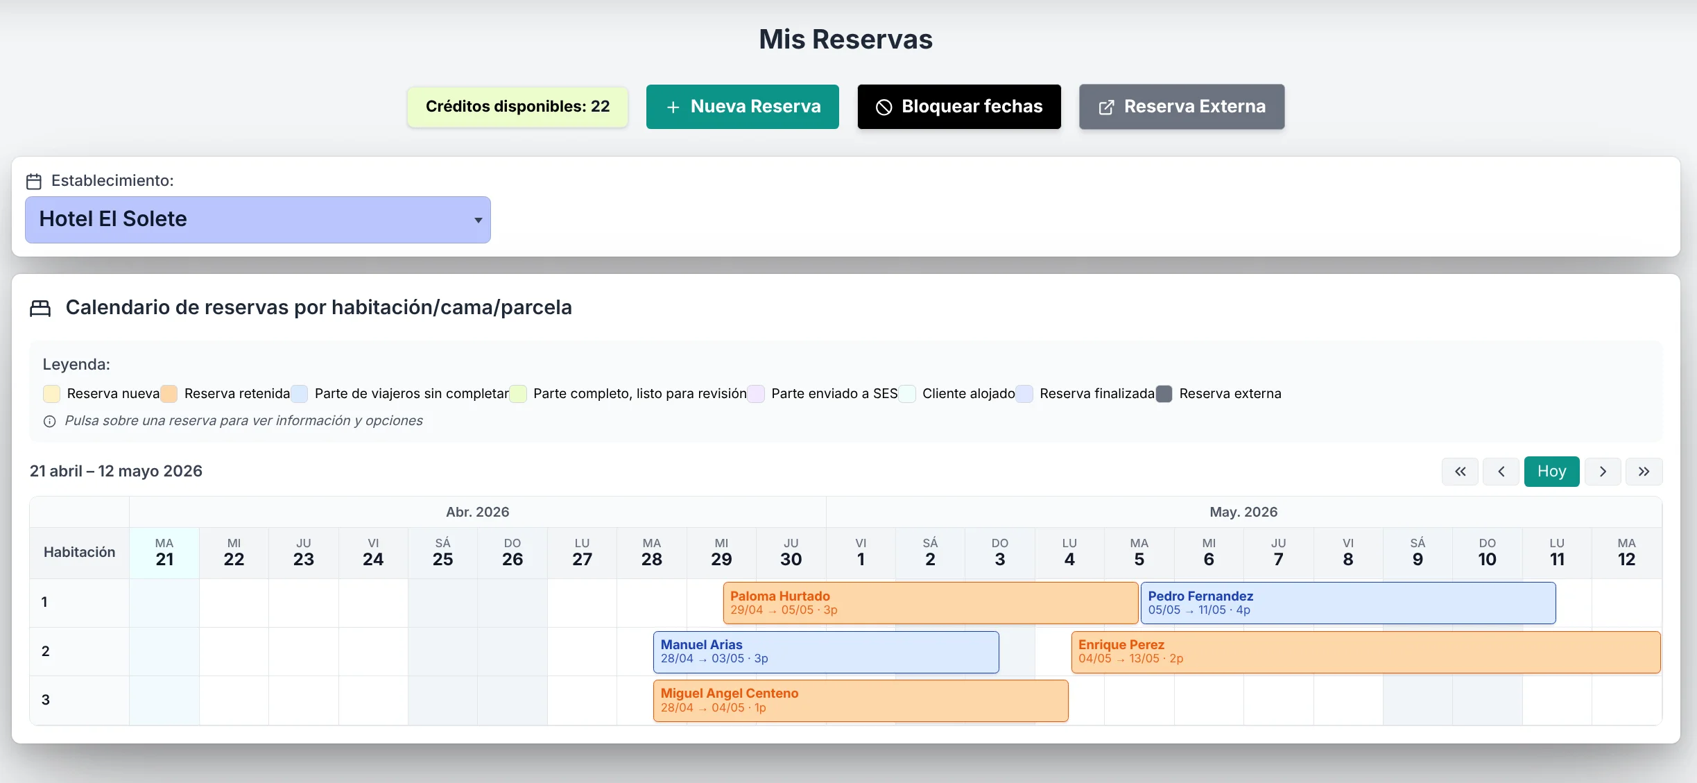1697x783 pixels.
Task: Click the LU 27 date header
Action: (583, 553)
